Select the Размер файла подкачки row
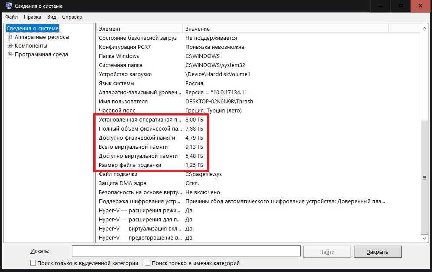This screenshot has width=432, height=272. pos(258,165)
